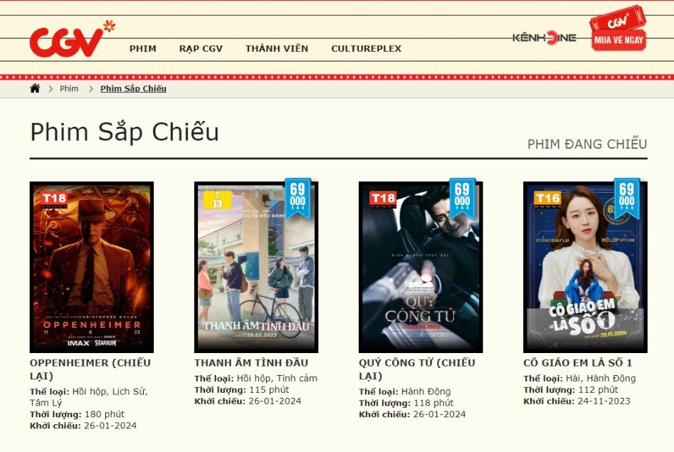Open the PHIM menu
The width and height of the screenshot is (674, 452).
[142, 48]
